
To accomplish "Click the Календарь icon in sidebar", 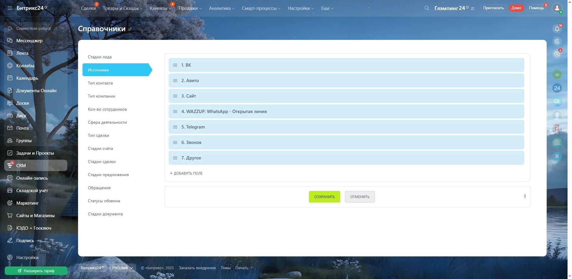I will [x=10, y=78].
